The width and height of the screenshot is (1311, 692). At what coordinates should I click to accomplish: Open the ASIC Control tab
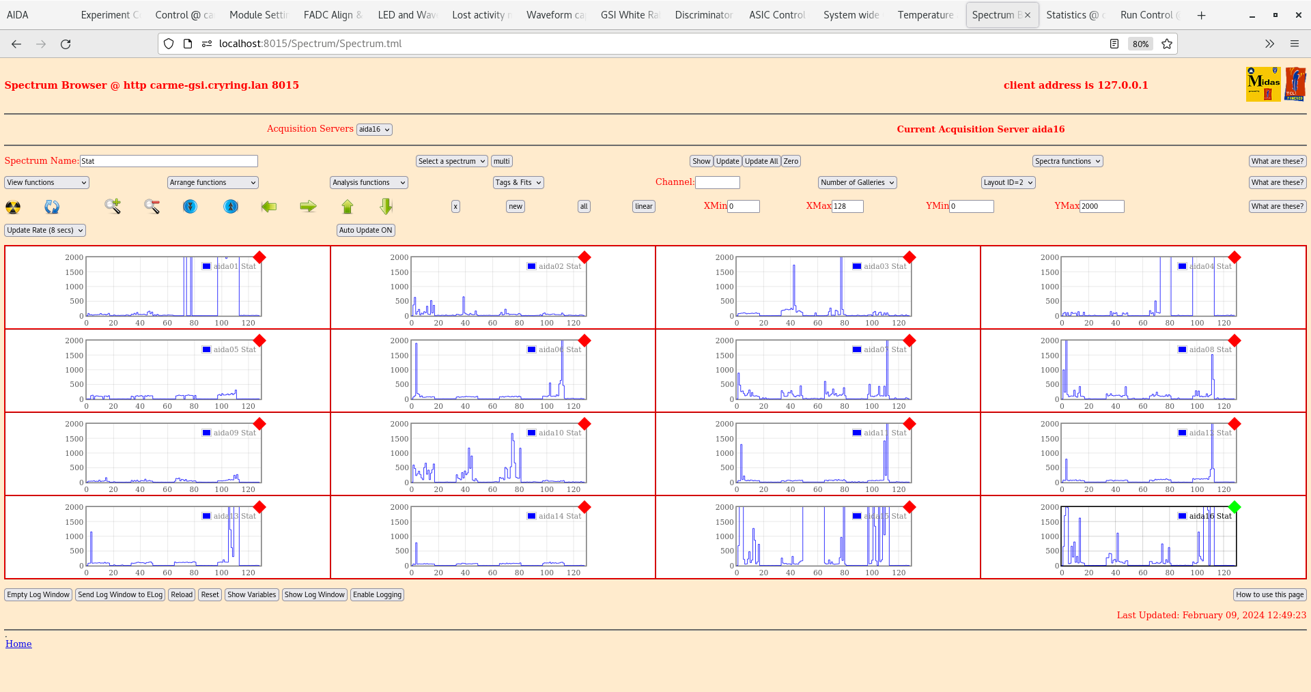[777, 15]
